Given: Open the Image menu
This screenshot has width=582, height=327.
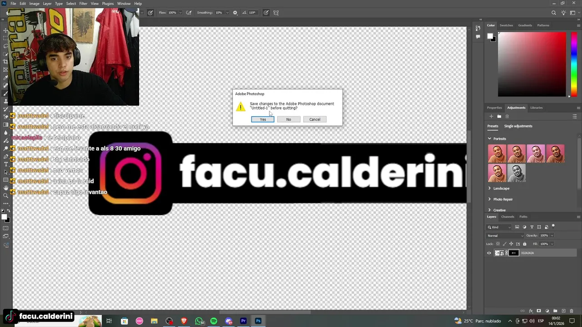Looking at the screenshot, I should [x=34, y=4].
